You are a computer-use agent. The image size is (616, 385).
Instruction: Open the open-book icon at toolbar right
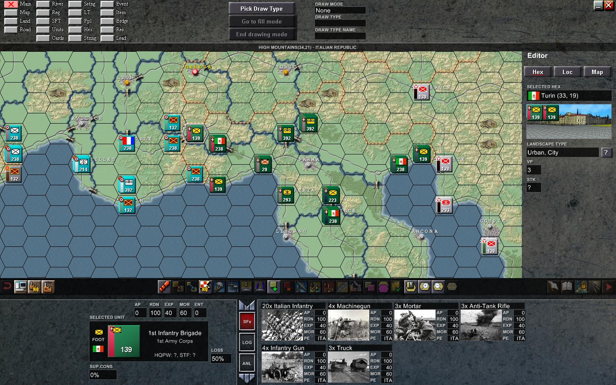click(567, 287)
